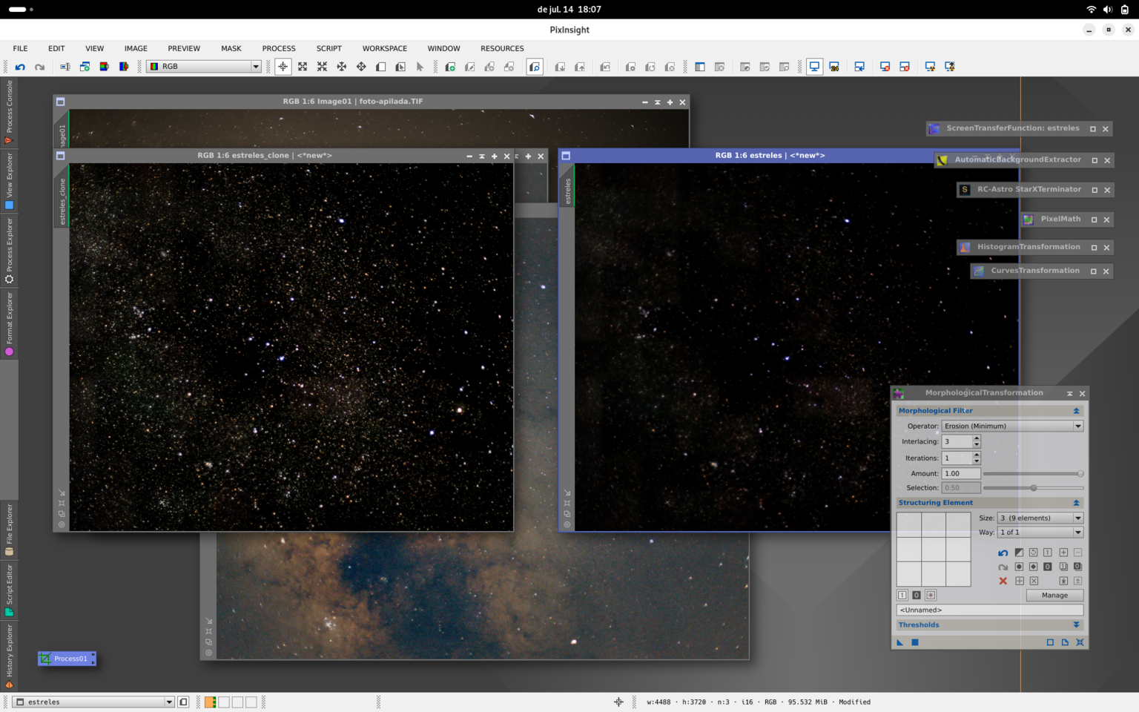Set circular structure filled-circle icon

point(1019,567)
